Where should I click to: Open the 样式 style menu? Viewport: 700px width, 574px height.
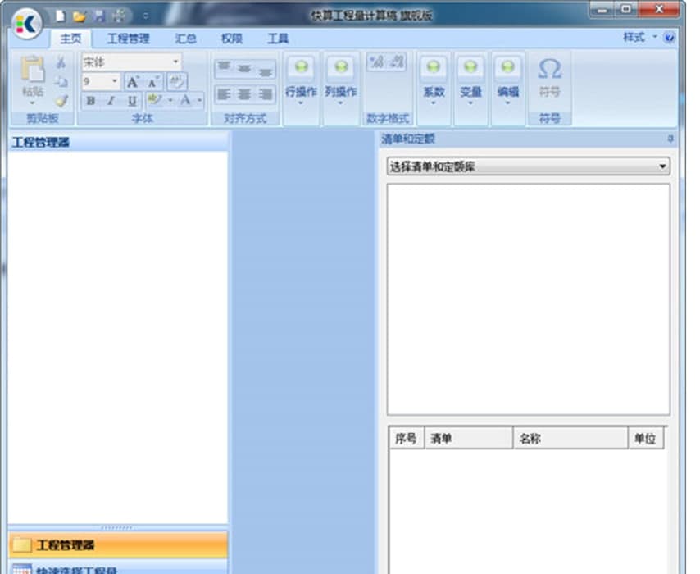click(639, 38)
